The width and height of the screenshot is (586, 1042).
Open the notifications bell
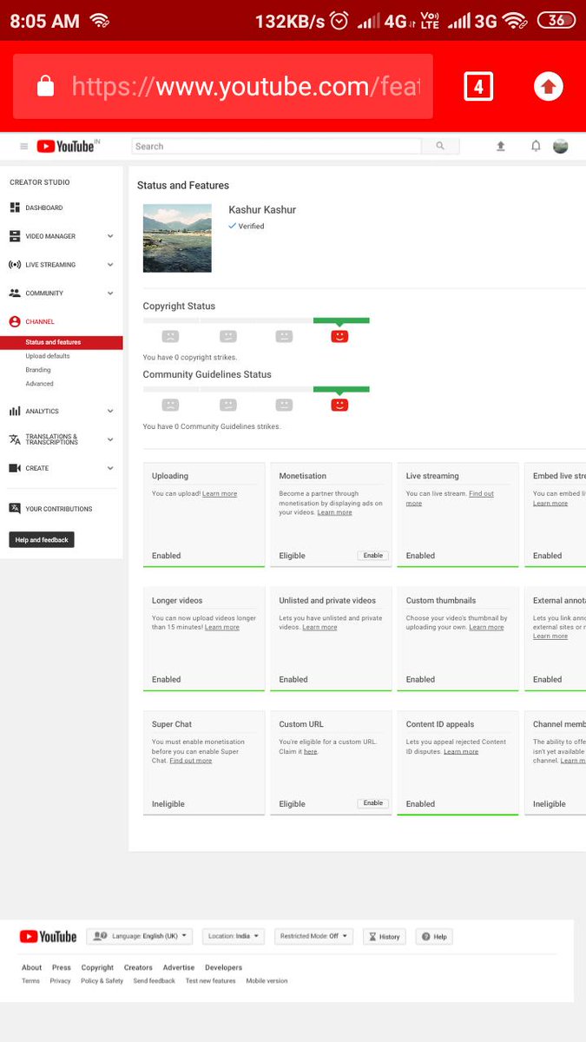(x=536, y=146)
